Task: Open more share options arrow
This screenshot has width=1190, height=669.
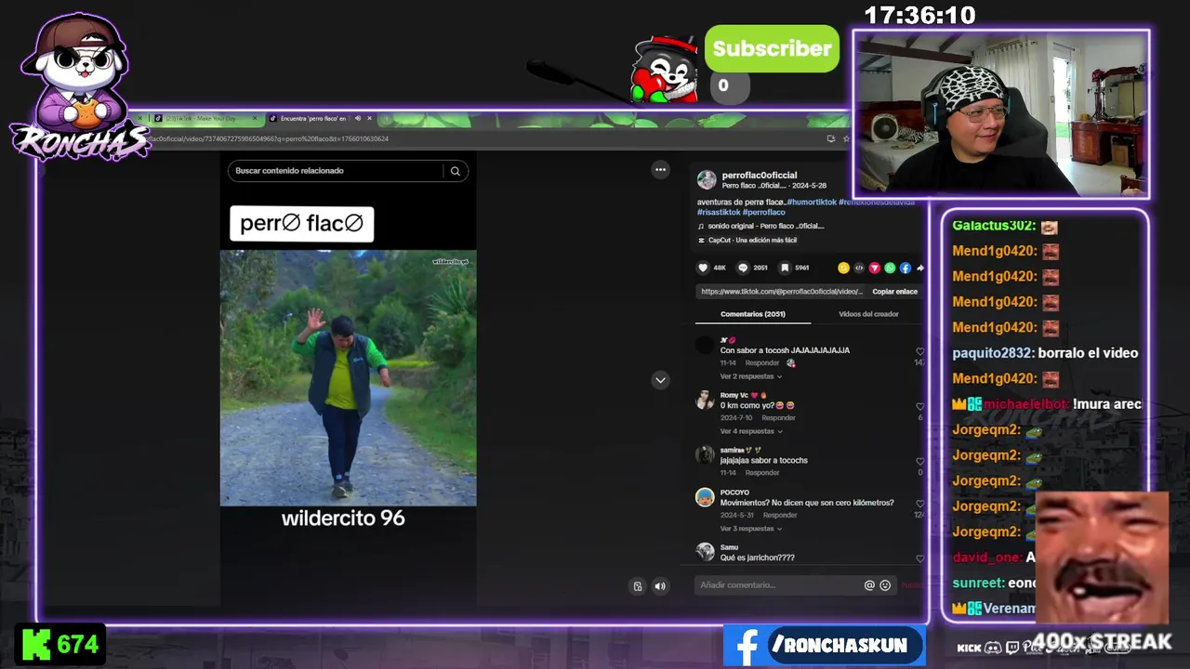Action: pos(919,268)
